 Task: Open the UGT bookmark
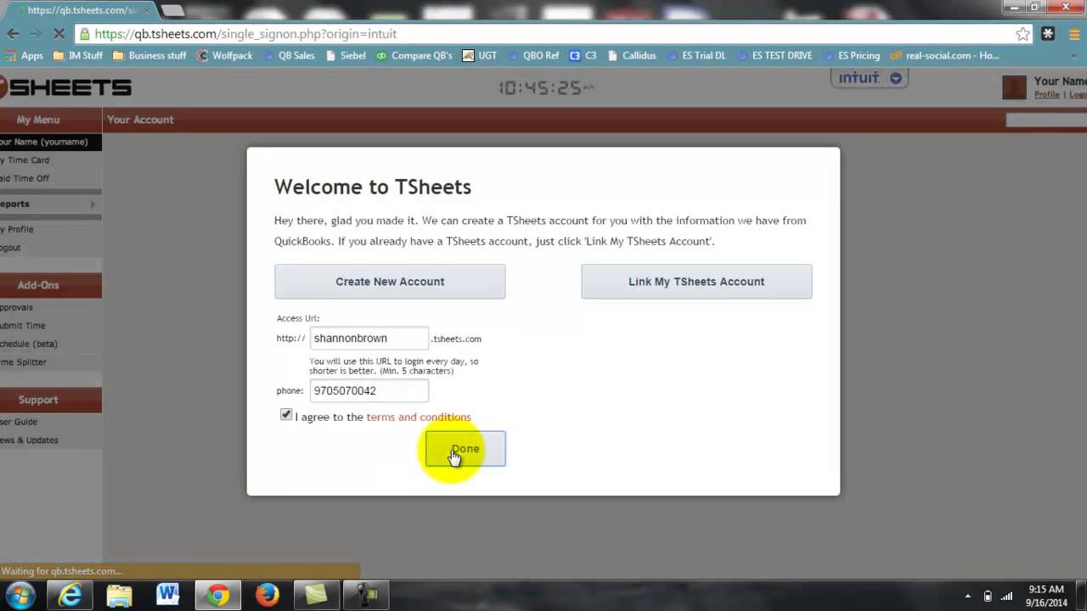tap(480, 55)
